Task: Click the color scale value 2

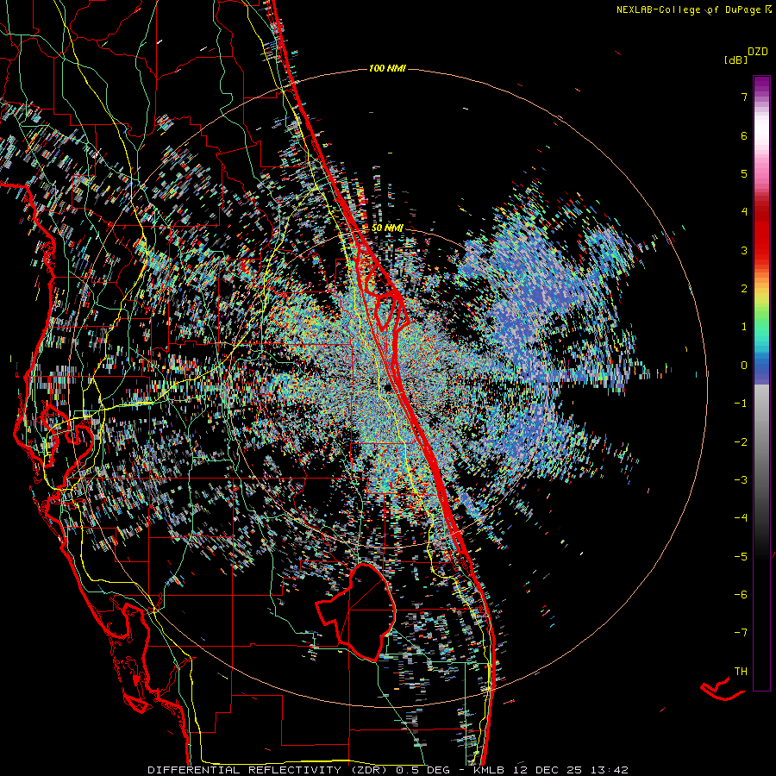Action: [x=744, y=289]
